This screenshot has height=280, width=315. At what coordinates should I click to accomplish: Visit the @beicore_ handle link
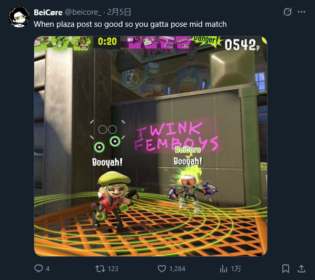point(83,13)
